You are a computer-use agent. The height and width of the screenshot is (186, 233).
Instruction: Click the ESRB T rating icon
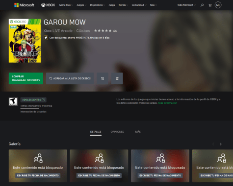tap(13, 102)
